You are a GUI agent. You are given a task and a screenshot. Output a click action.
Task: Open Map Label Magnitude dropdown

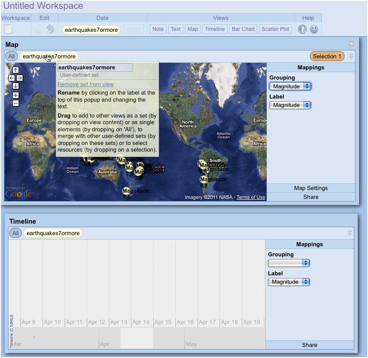291,105
